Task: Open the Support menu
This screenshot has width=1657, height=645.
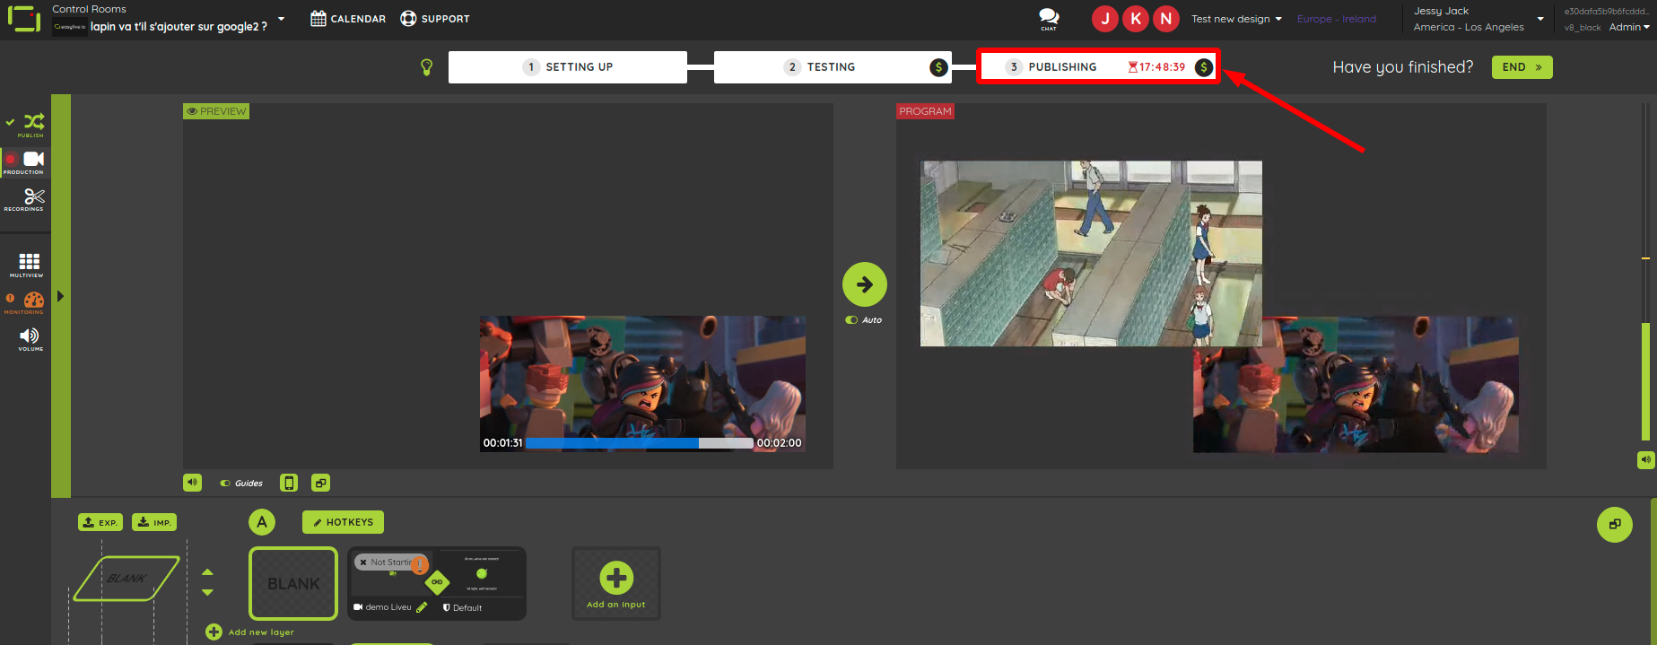Action: [x=435, y=19]
